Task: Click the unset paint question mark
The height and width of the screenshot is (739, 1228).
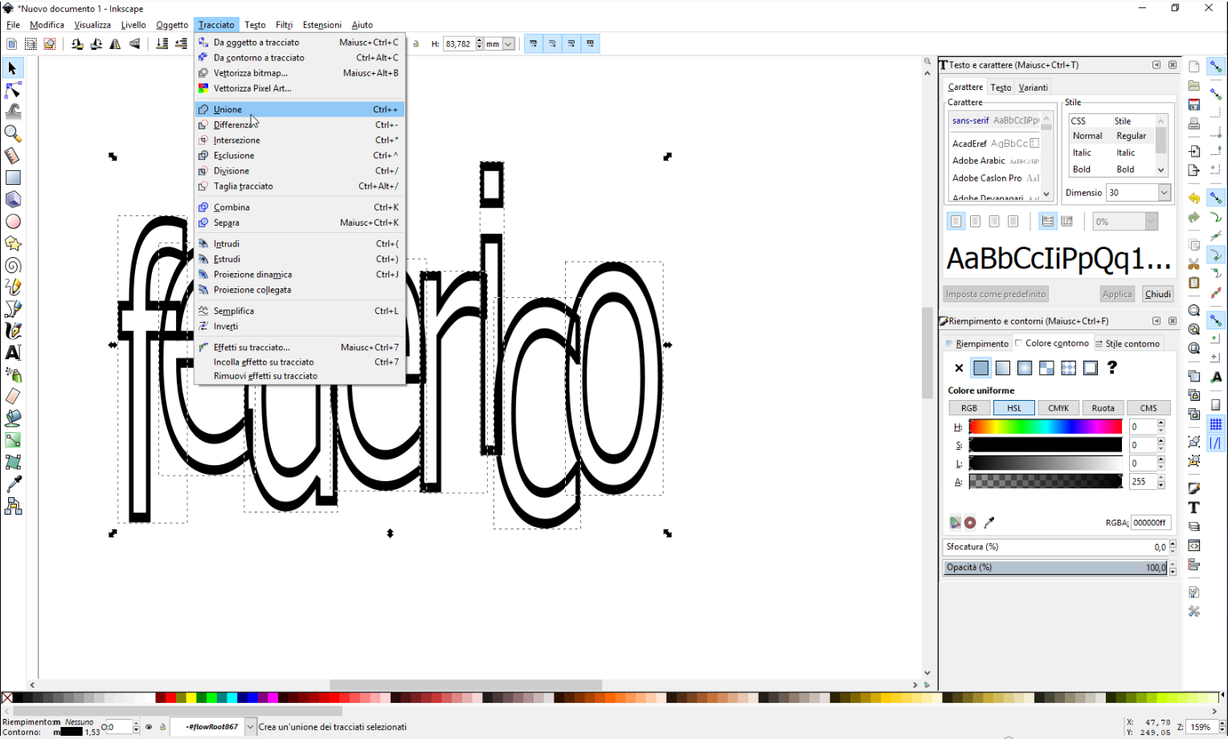Action: [1112, 368]
